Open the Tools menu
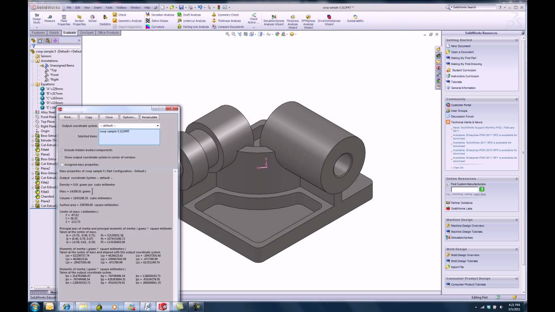 (x=109, y=7)
